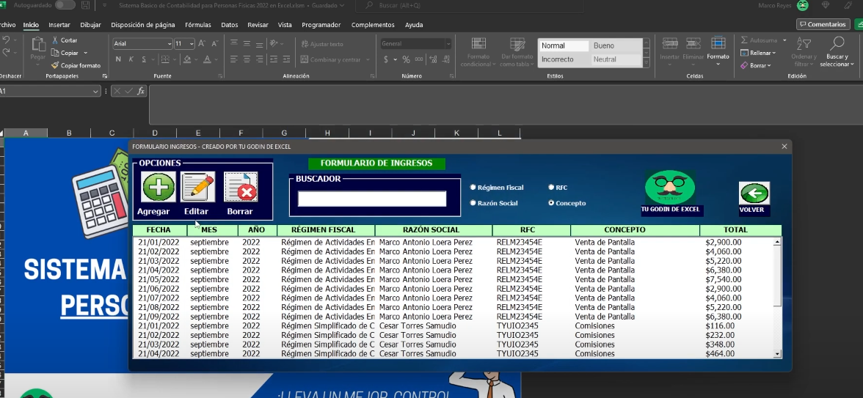
Task: Click the Insertar cells icon
Action: (x=670, y=43)
